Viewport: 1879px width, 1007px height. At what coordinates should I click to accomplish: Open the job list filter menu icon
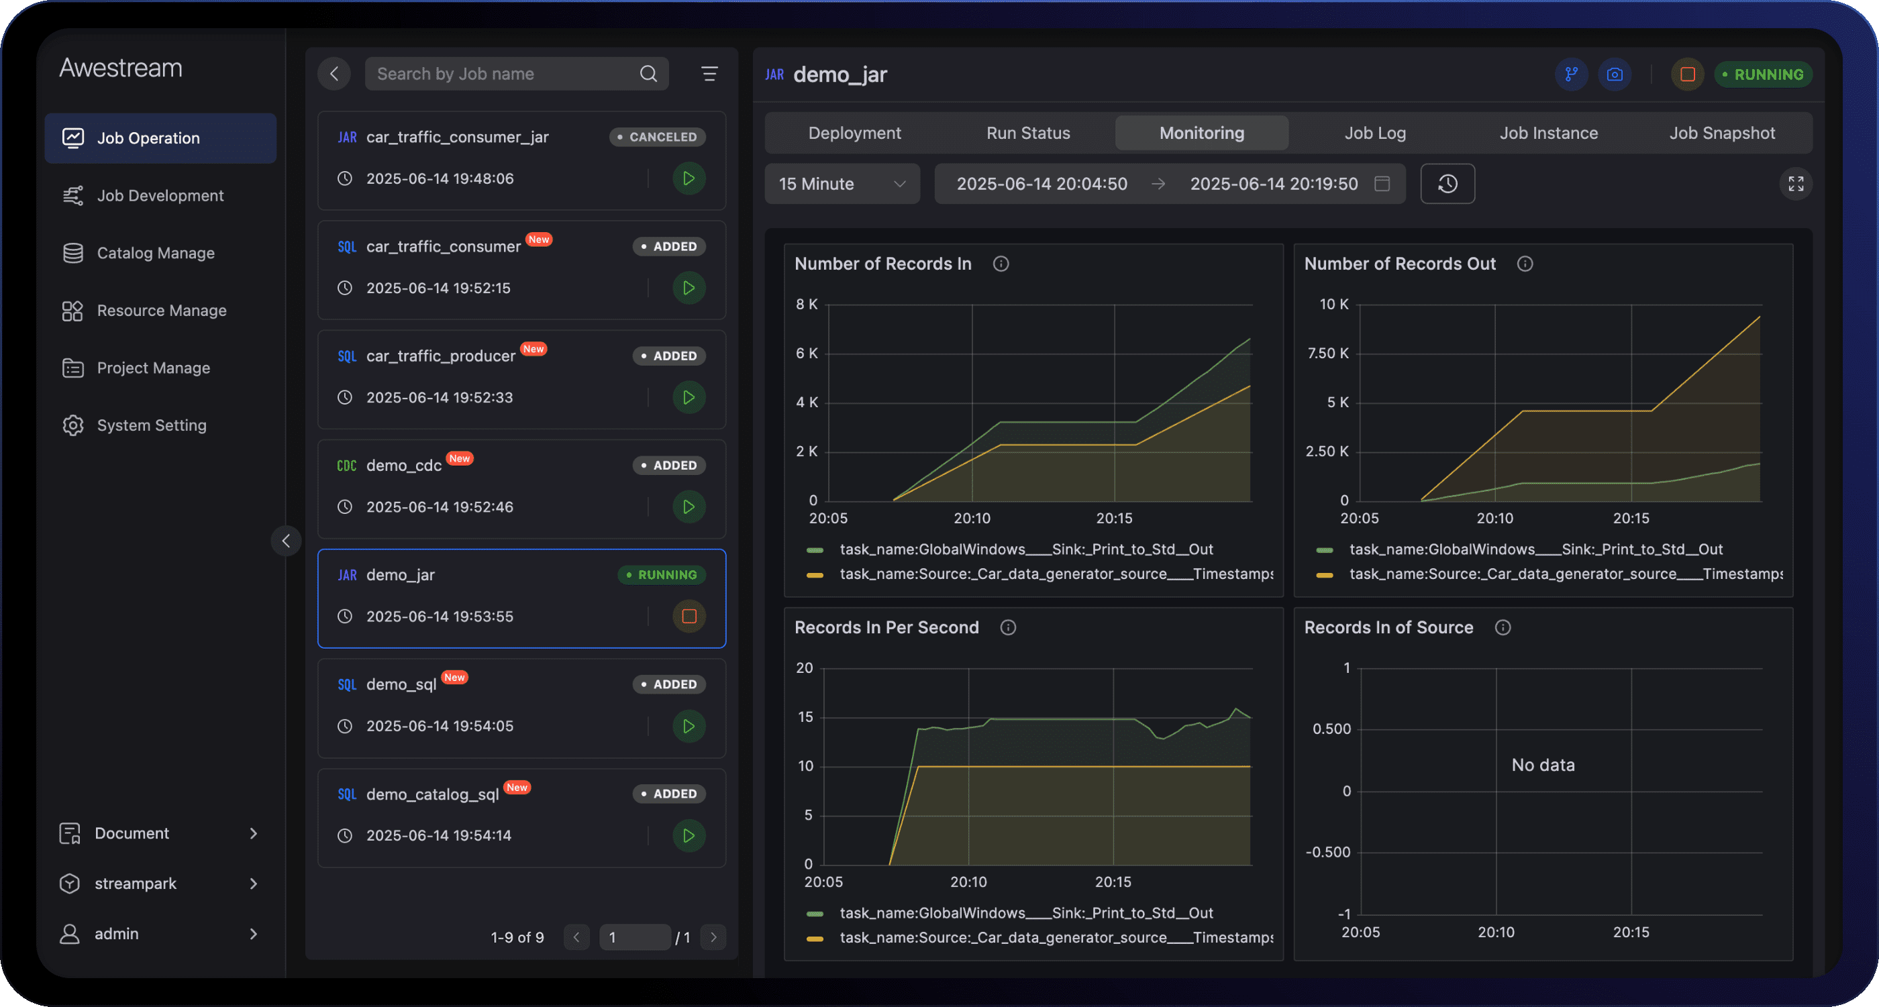coord(709,74)
